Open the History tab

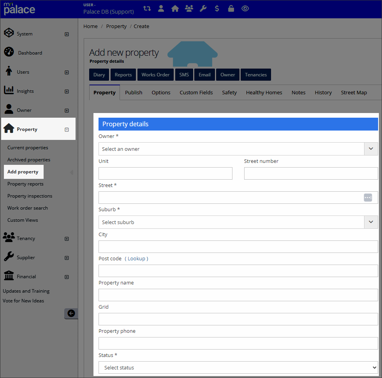tap(323, 93)
